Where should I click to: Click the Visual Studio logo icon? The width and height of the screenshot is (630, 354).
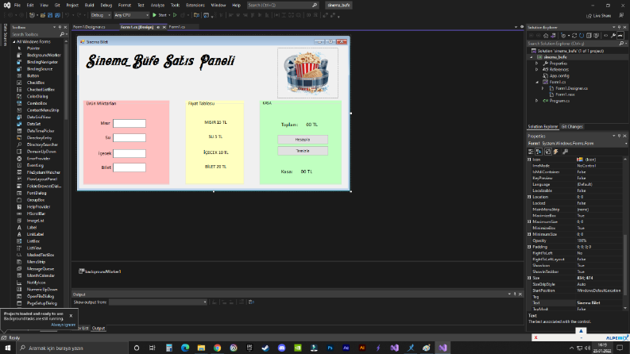7,6
